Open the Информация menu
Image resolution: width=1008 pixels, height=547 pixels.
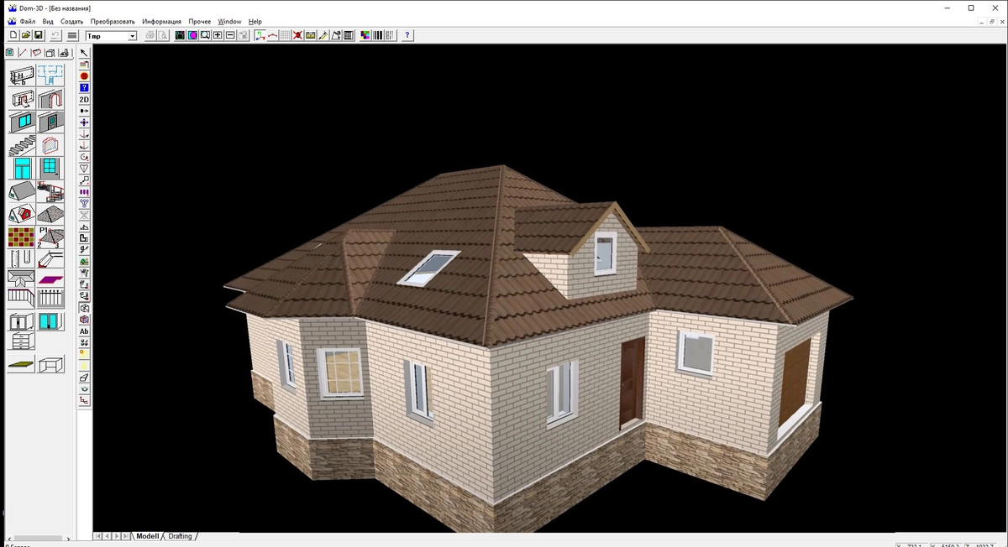click(160, 21)
